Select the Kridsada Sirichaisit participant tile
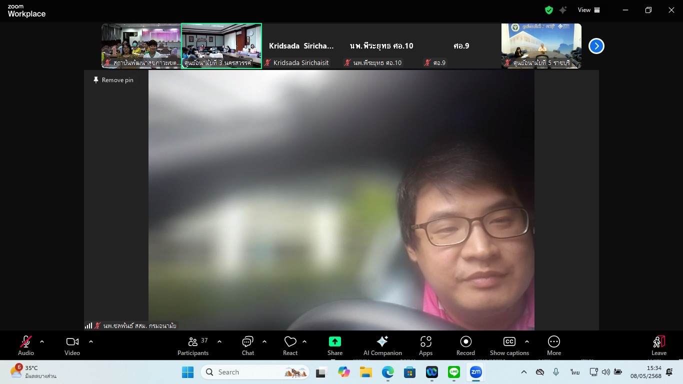 pyautogui.click(x=301, y=46)
